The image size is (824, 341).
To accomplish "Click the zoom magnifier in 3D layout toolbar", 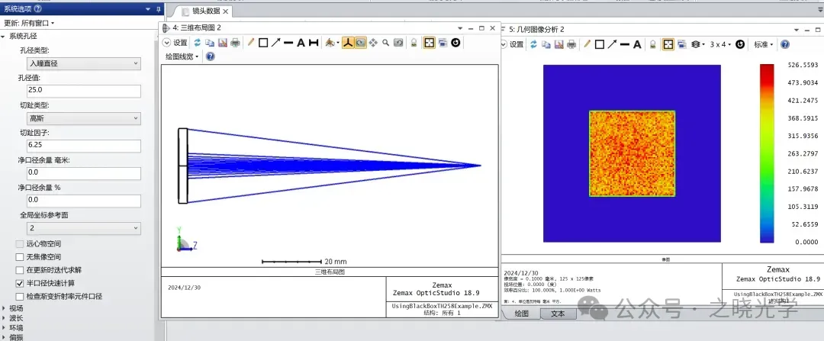I will click(385, 43).
